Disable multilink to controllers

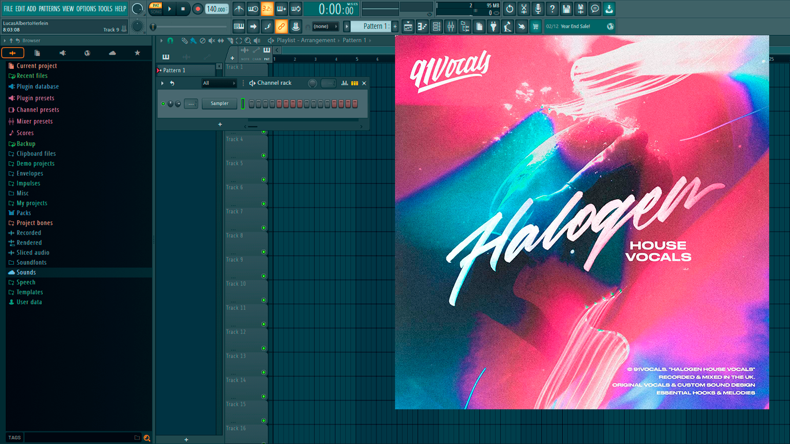click(281, 26)
